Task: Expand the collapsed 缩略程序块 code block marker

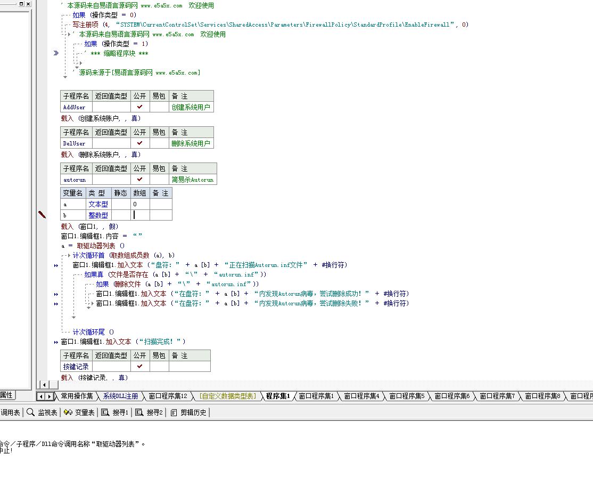Action: [56, 53]
